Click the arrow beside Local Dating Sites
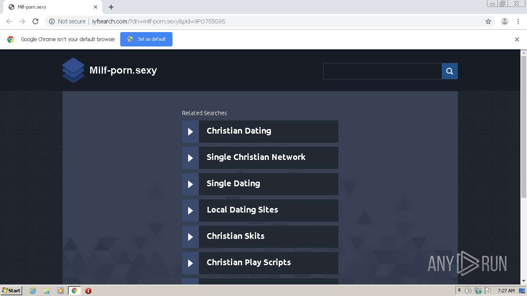This screenshot has height=296, width=527. [x=190, y=210]
